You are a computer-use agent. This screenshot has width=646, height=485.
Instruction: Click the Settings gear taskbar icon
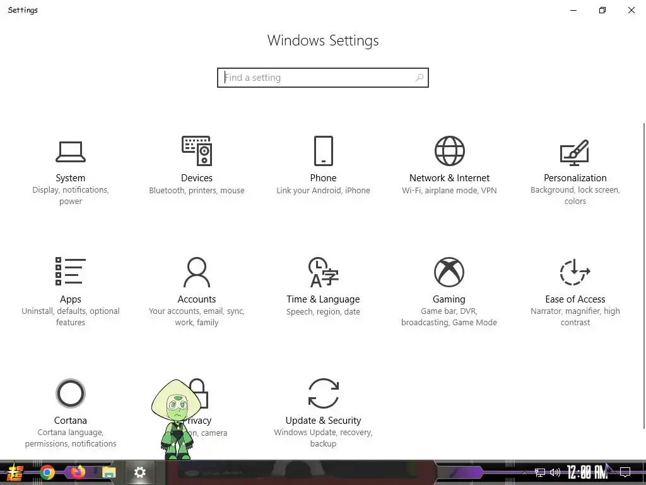click(139, 472)
